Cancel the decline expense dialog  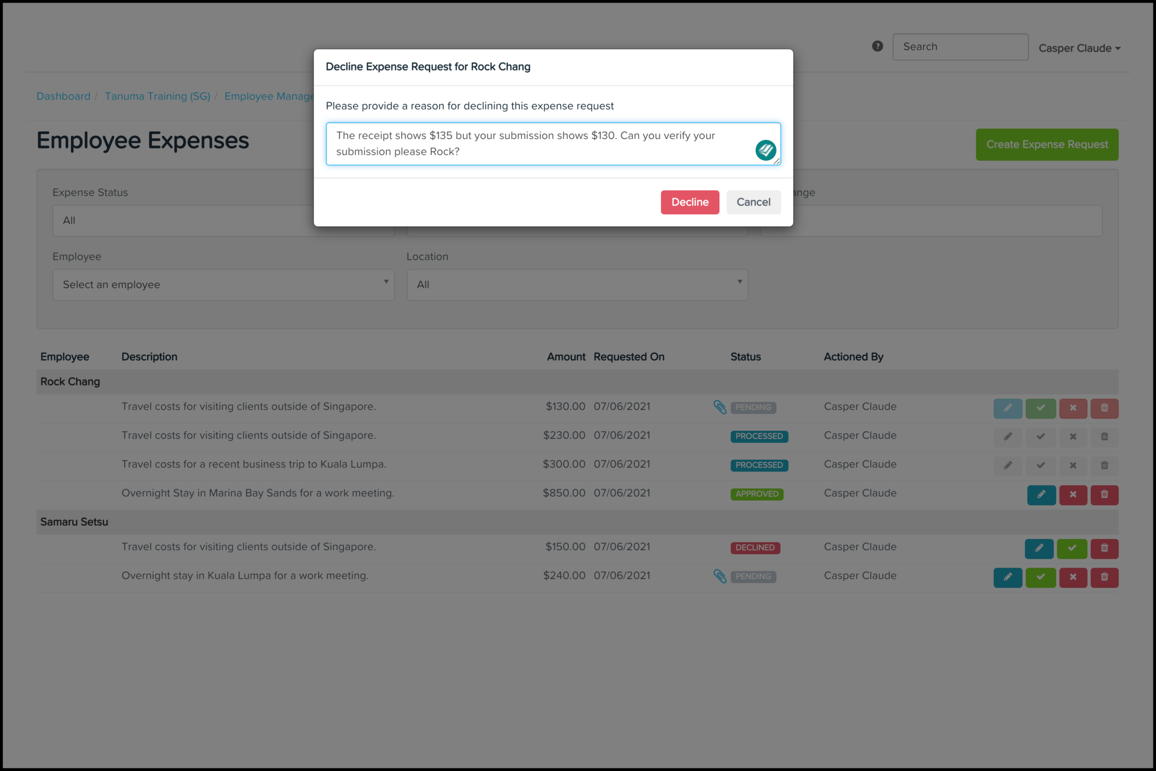[753, 202]
